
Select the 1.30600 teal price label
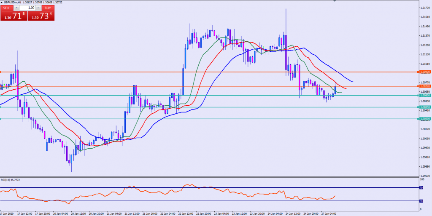(x=425, y=95)
